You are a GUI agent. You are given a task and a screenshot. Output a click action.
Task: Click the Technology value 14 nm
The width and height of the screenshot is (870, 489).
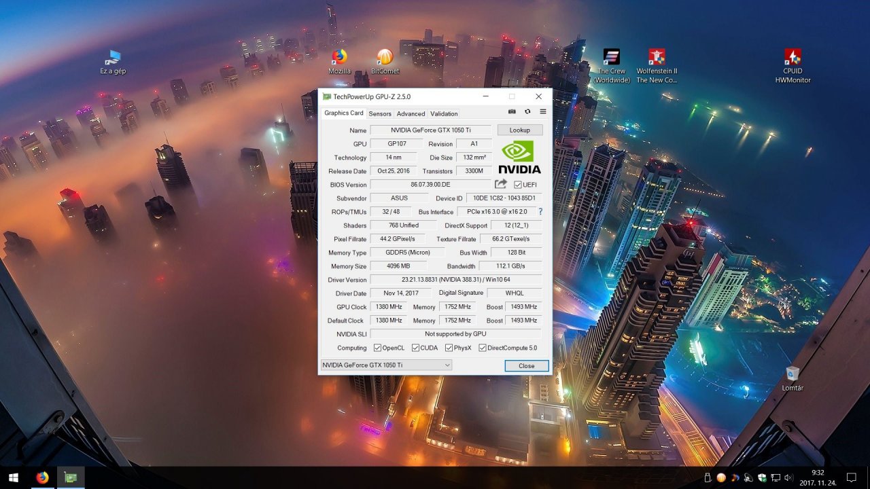[x=394, y=158]
